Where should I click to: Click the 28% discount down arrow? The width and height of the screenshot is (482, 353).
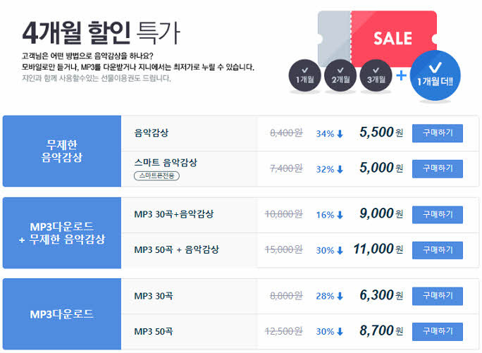340,296
